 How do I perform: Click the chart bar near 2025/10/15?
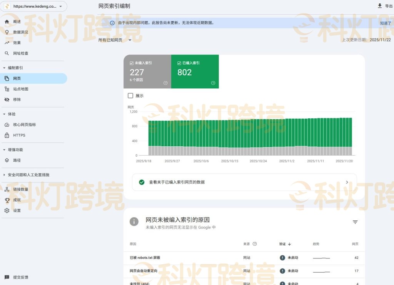click(230, 138)
